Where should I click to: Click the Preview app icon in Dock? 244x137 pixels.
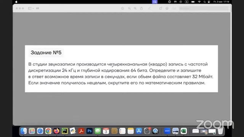click(175, 131)
